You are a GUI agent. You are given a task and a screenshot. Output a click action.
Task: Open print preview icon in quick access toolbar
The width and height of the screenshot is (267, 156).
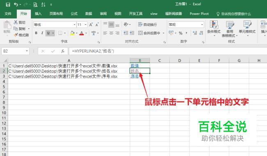pos(35,5)
